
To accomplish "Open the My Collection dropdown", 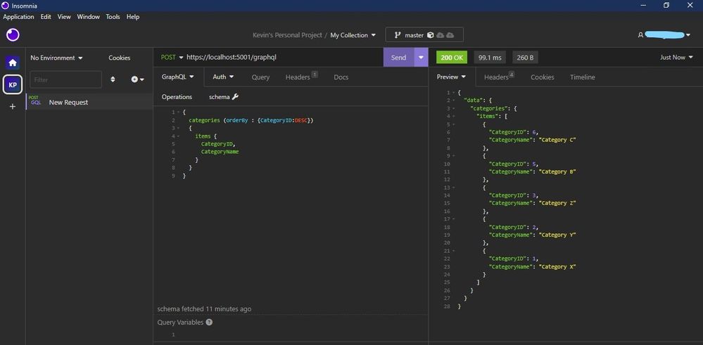I will pos(353,35).
